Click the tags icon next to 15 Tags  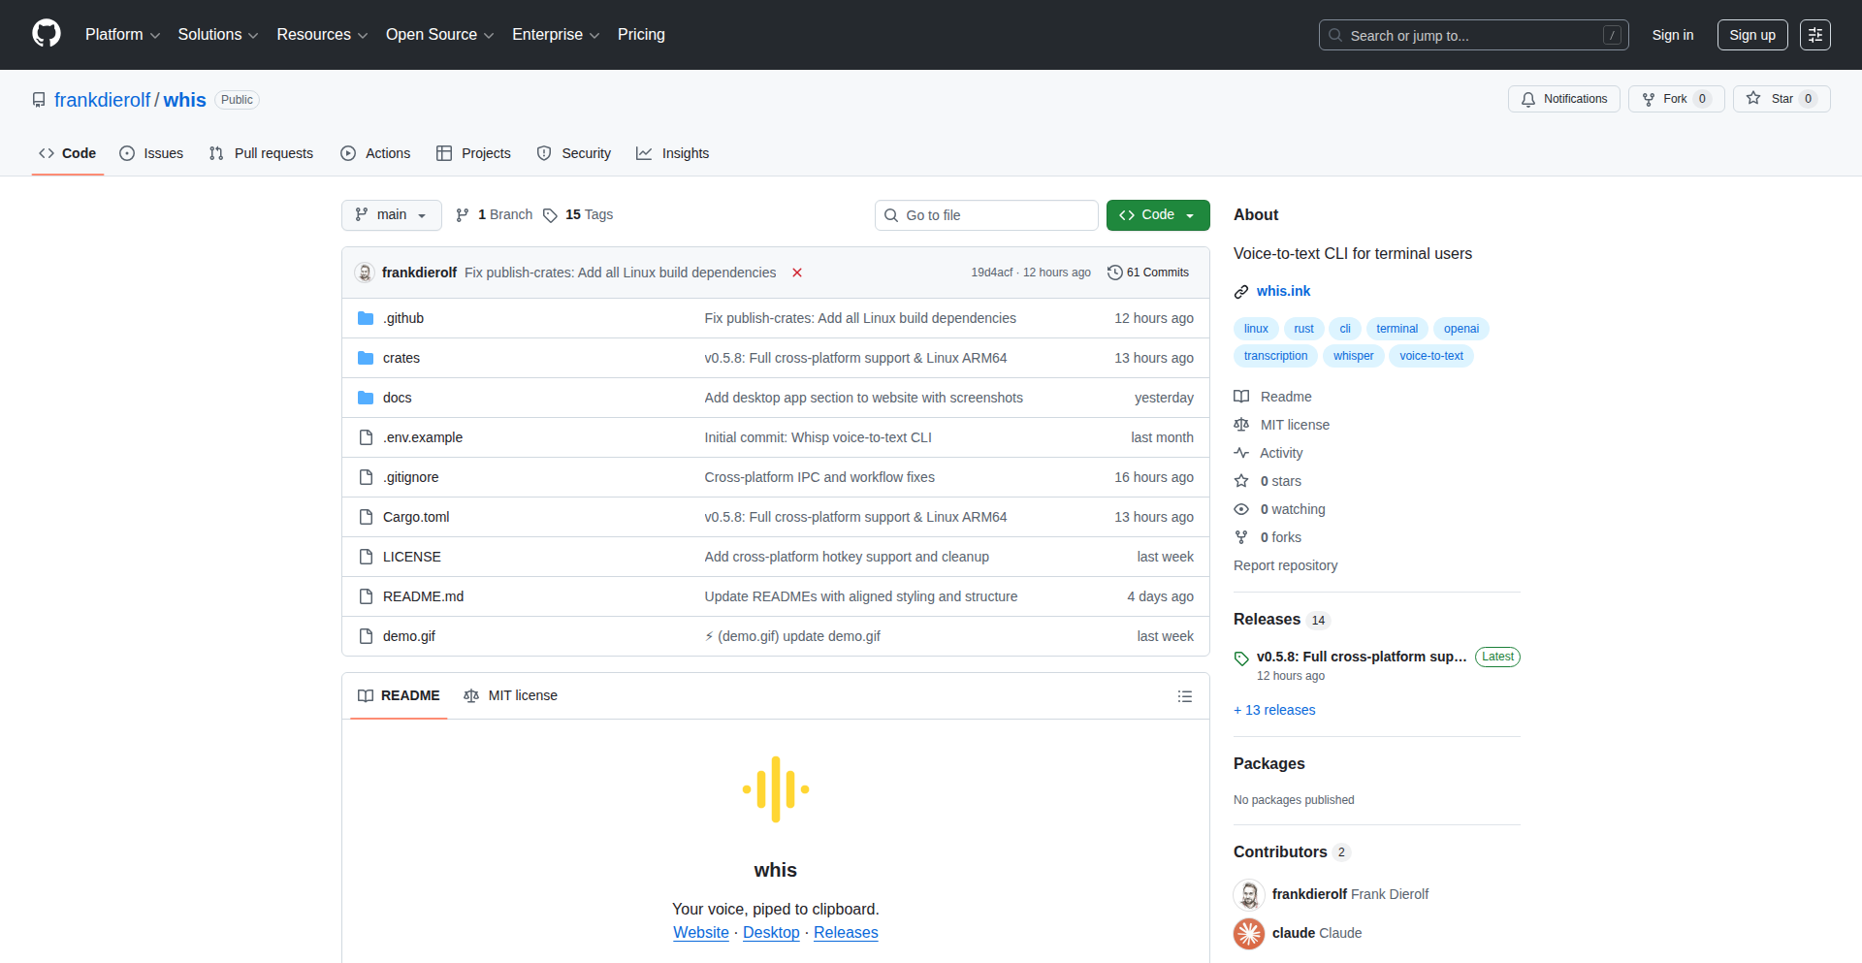[550, 215]
